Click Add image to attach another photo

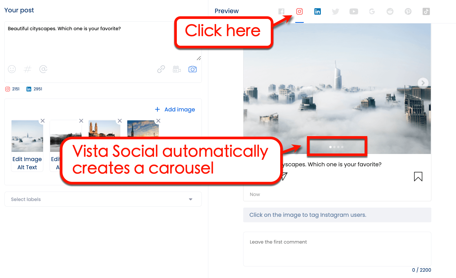click(x=175, y=109)
